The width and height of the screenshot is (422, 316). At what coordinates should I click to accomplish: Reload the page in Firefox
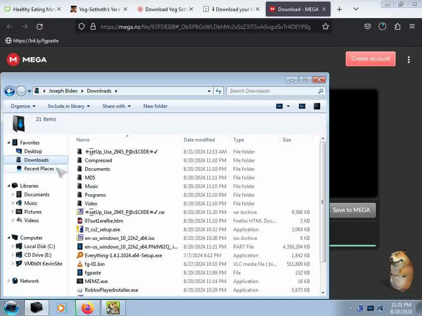40,27
